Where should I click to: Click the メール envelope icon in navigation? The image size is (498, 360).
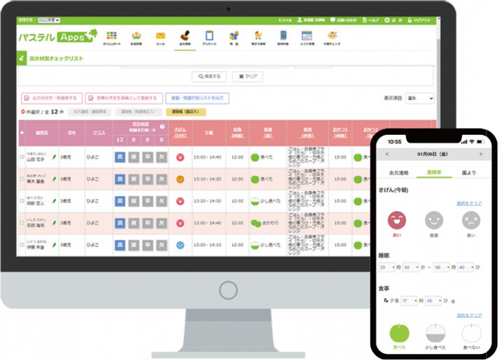(x=160, y=36)
